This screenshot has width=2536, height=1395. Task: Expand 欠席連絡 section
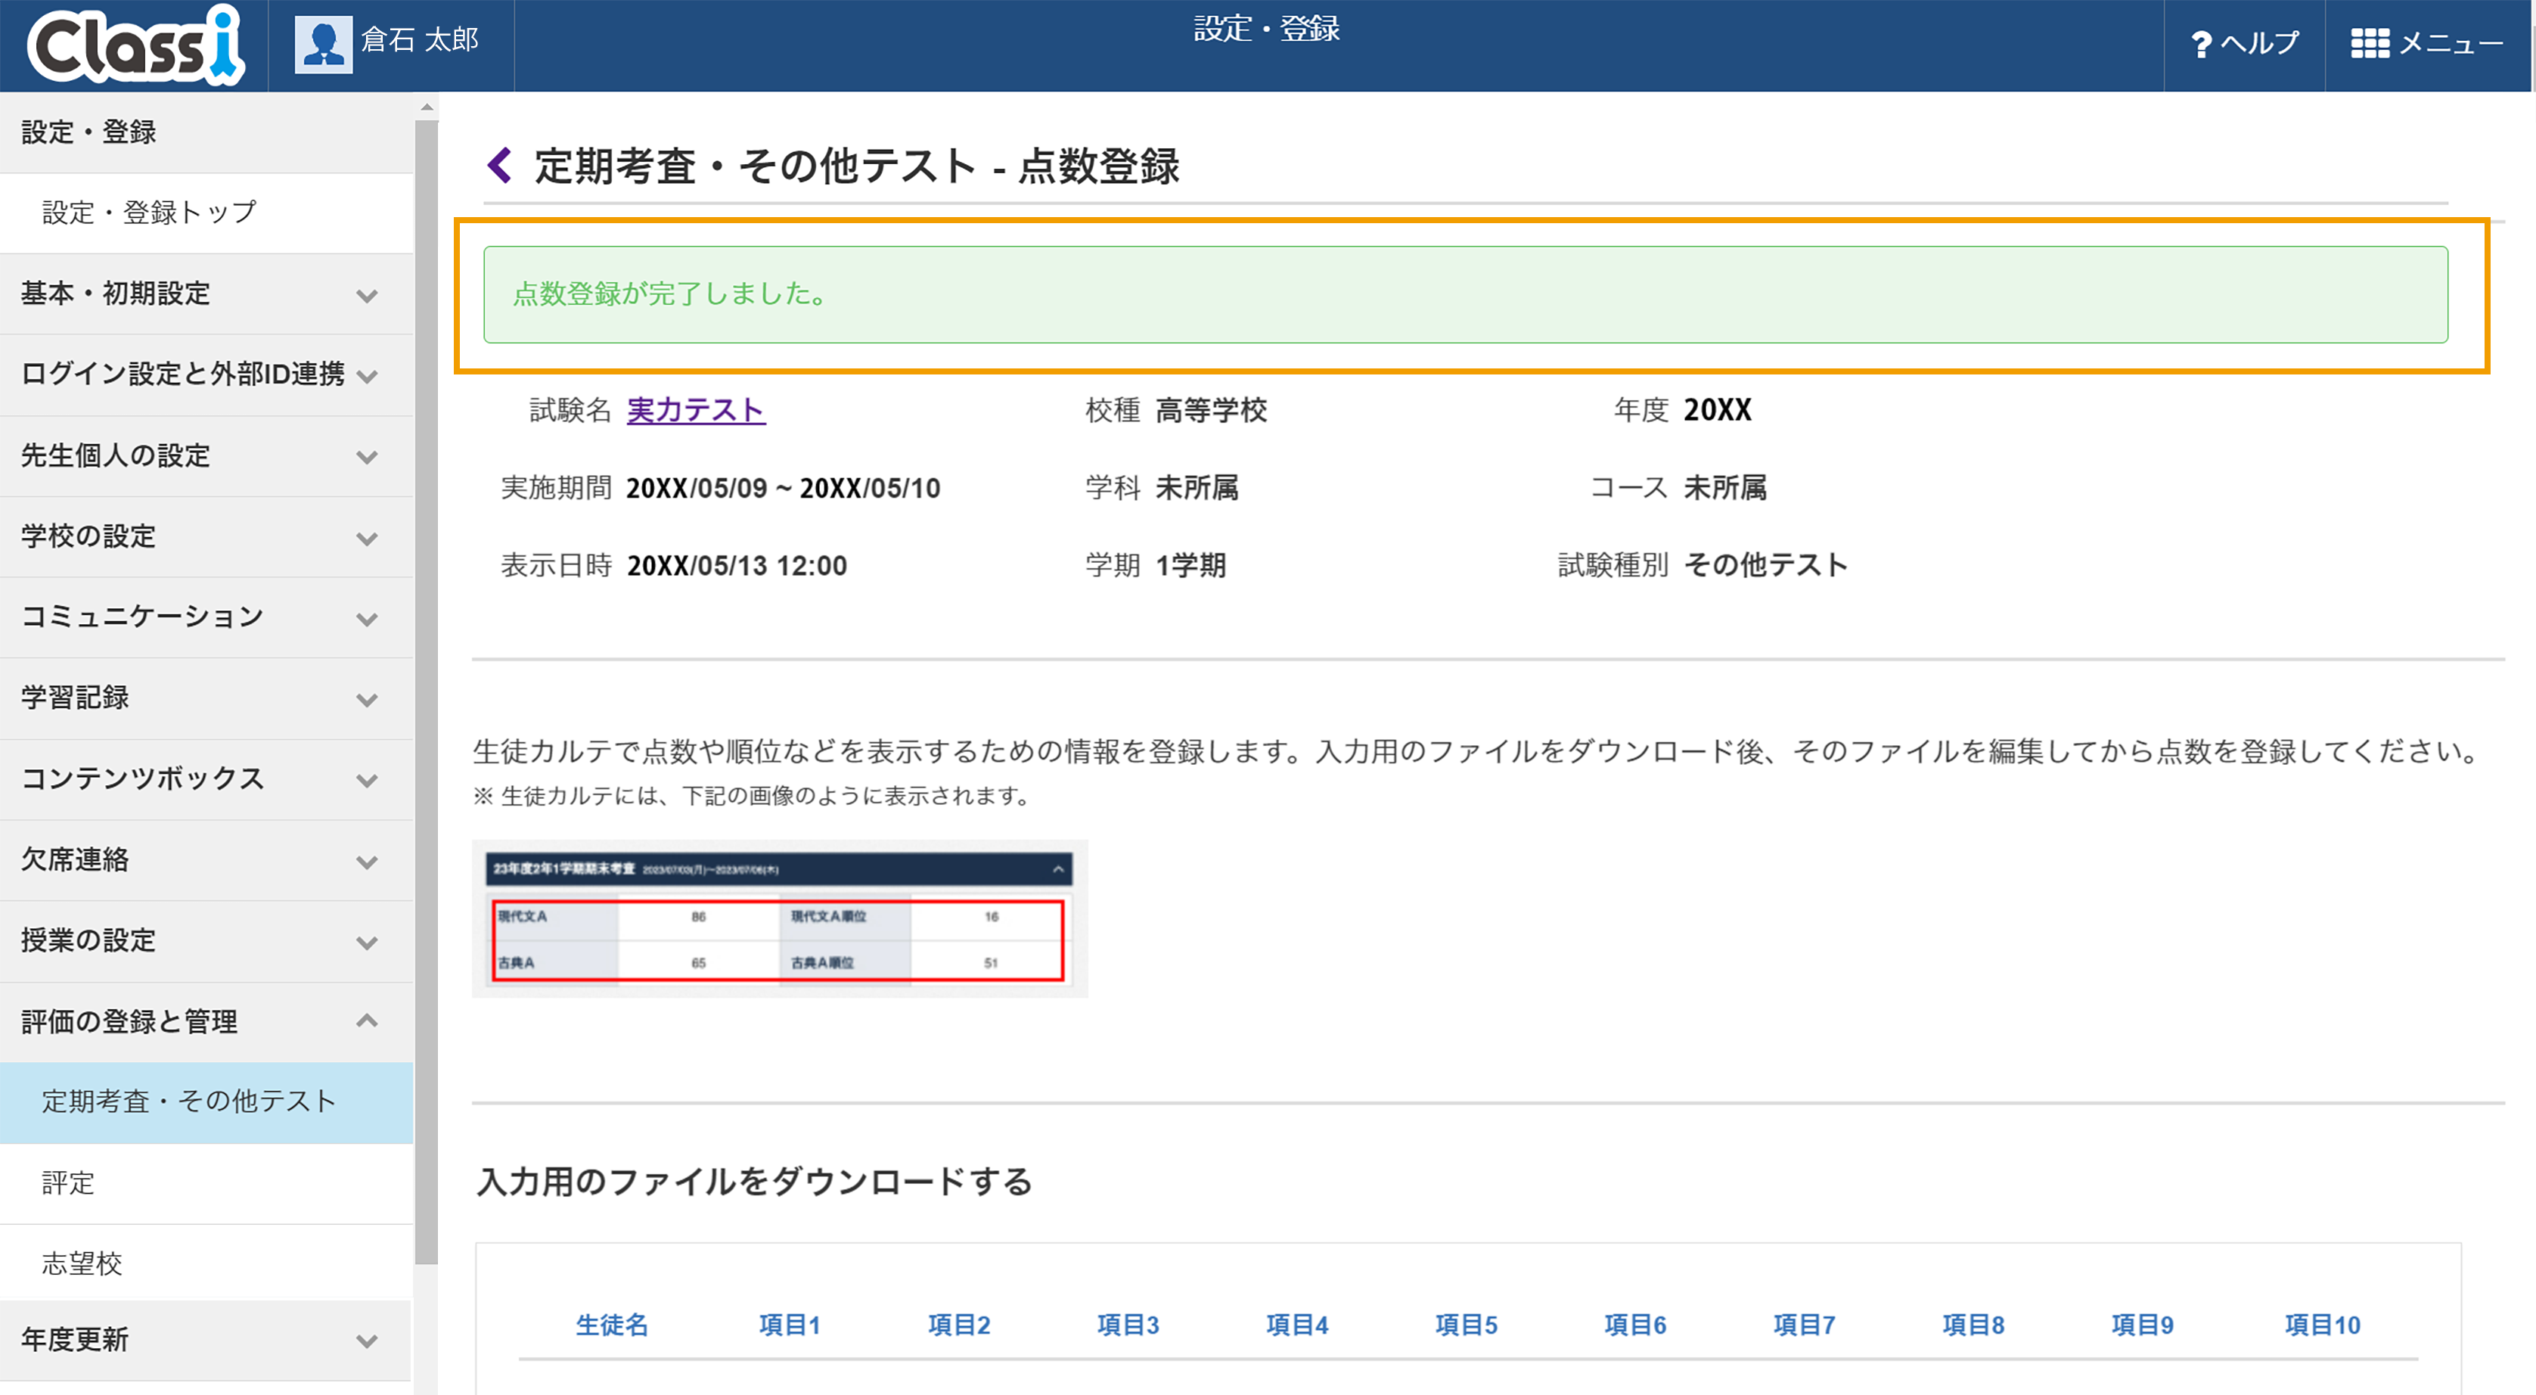(x=206, y=859)
